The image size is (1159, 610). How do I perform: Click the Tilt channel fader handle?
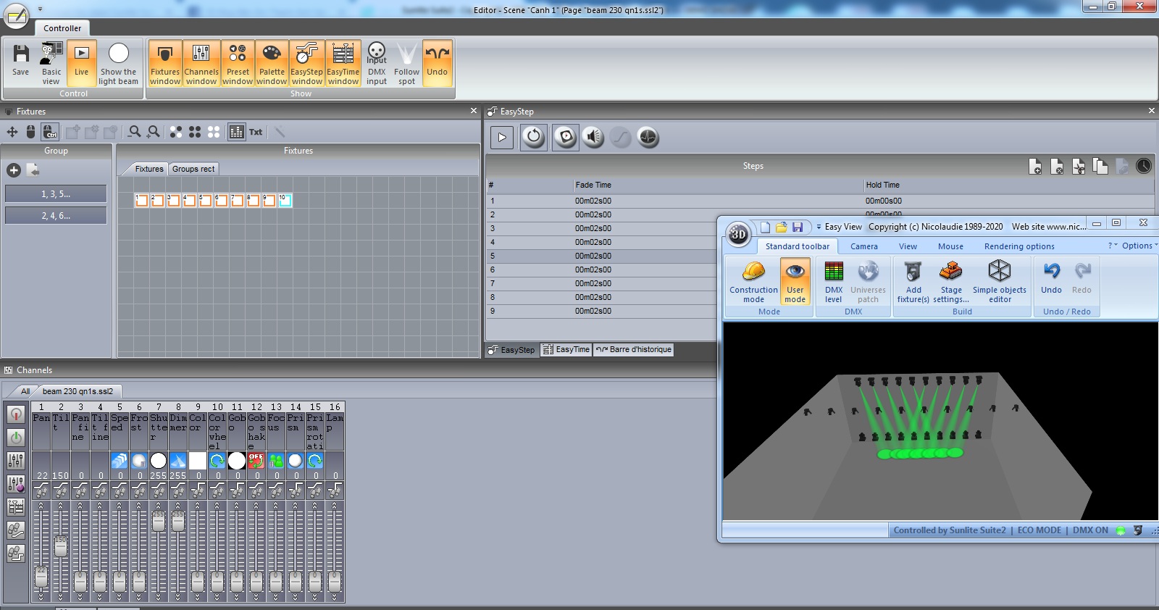pos(61,545)
